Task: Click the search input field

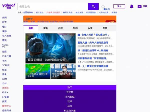Action: (x=53, y=6)
